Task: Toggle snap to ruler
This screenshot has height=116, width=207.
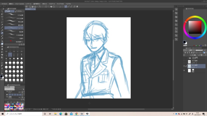Action: (x=66, y=7)
